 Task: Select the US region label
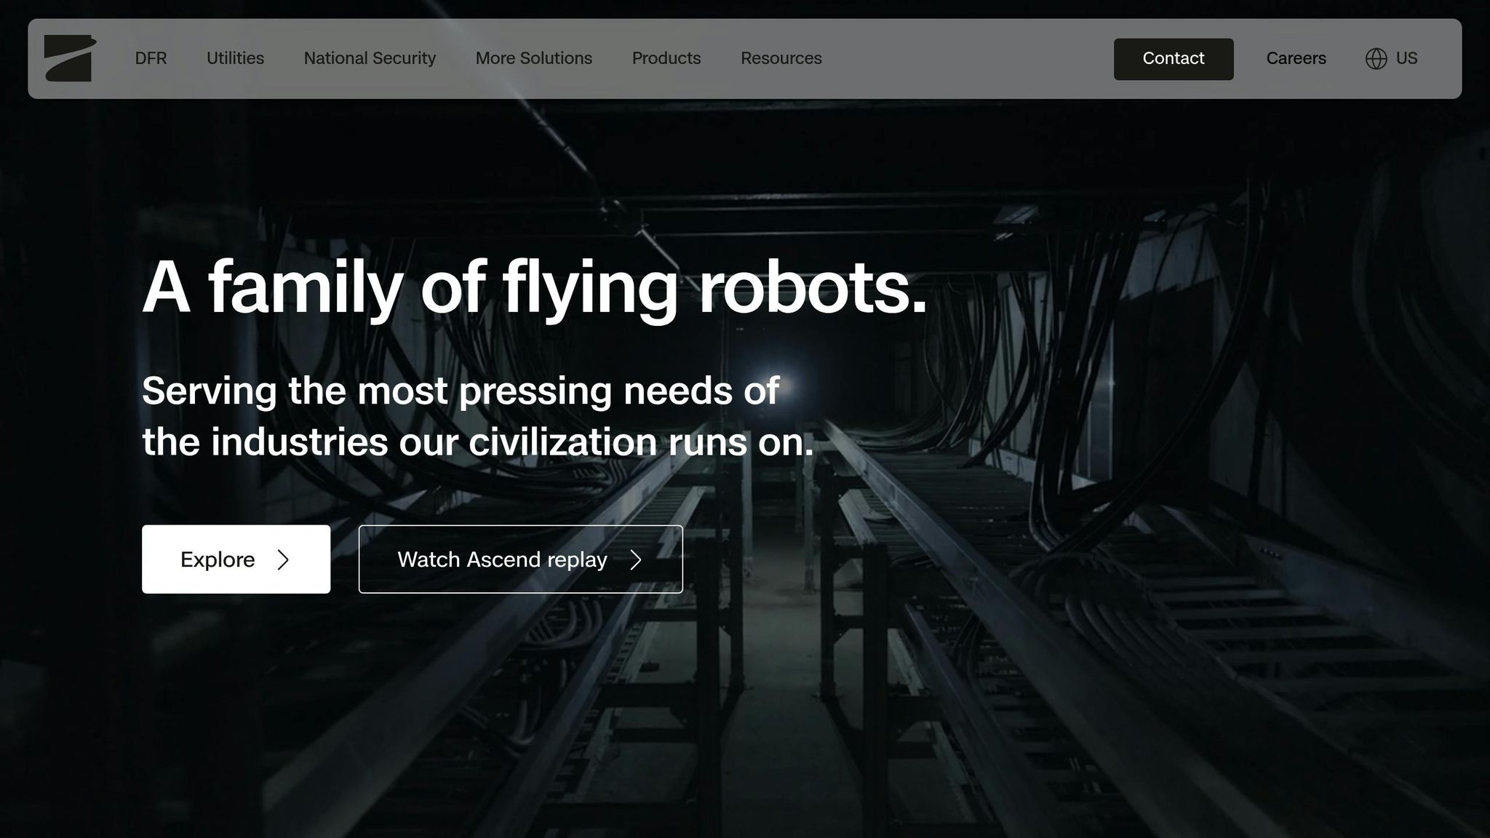pos(1406,58)
